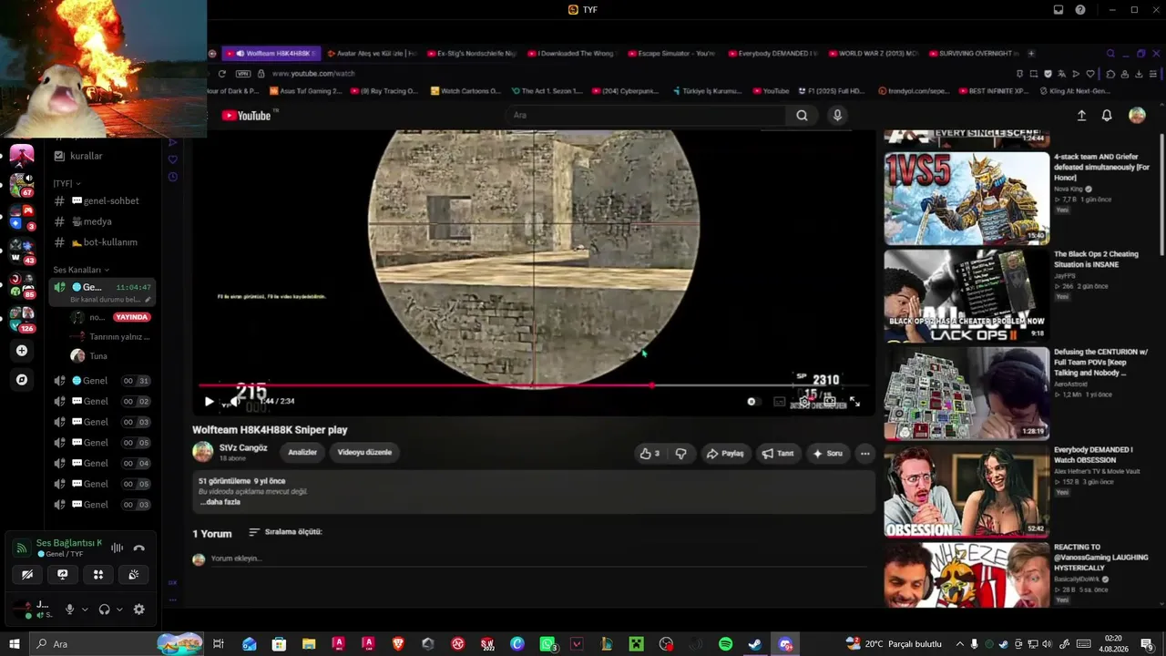Switch to the Wolfteam H8K4H88K browser tab

click(272, 54)
